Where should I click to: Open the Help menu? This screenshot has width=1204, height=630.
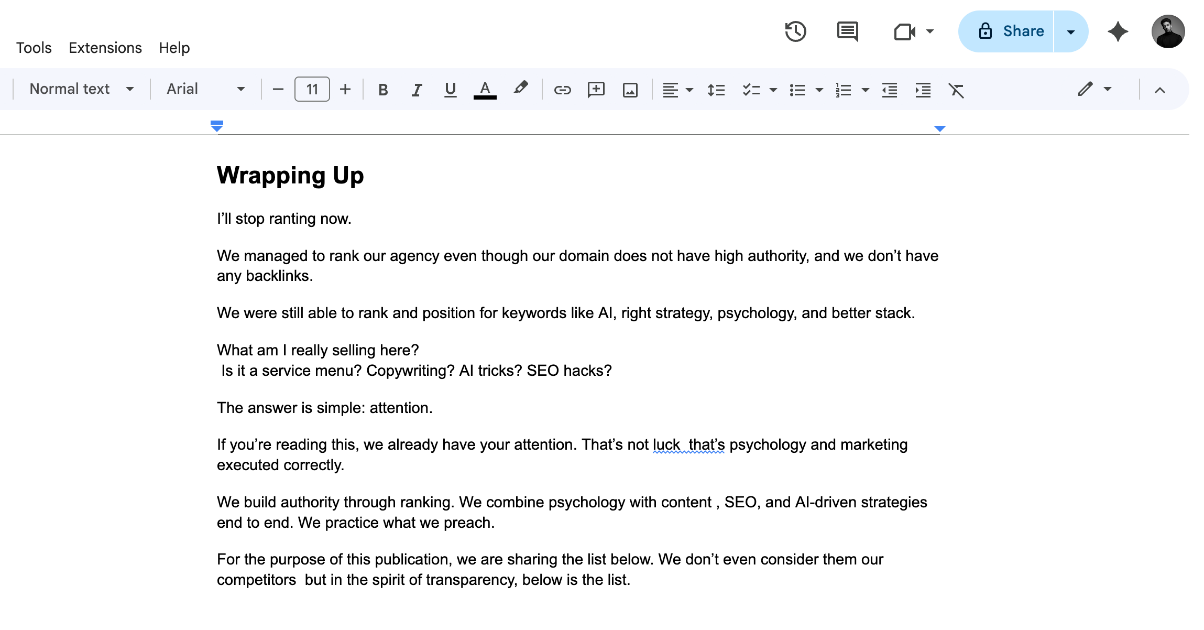[x=174, y=48]
